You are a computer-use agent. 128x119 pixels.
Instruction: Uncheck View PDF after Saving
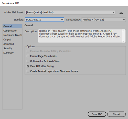point(28,66)
